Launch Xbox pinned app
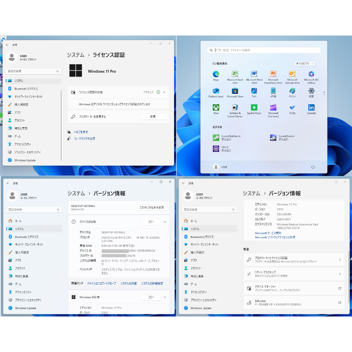Screen dimensions: 352x352 click(216, 109)
